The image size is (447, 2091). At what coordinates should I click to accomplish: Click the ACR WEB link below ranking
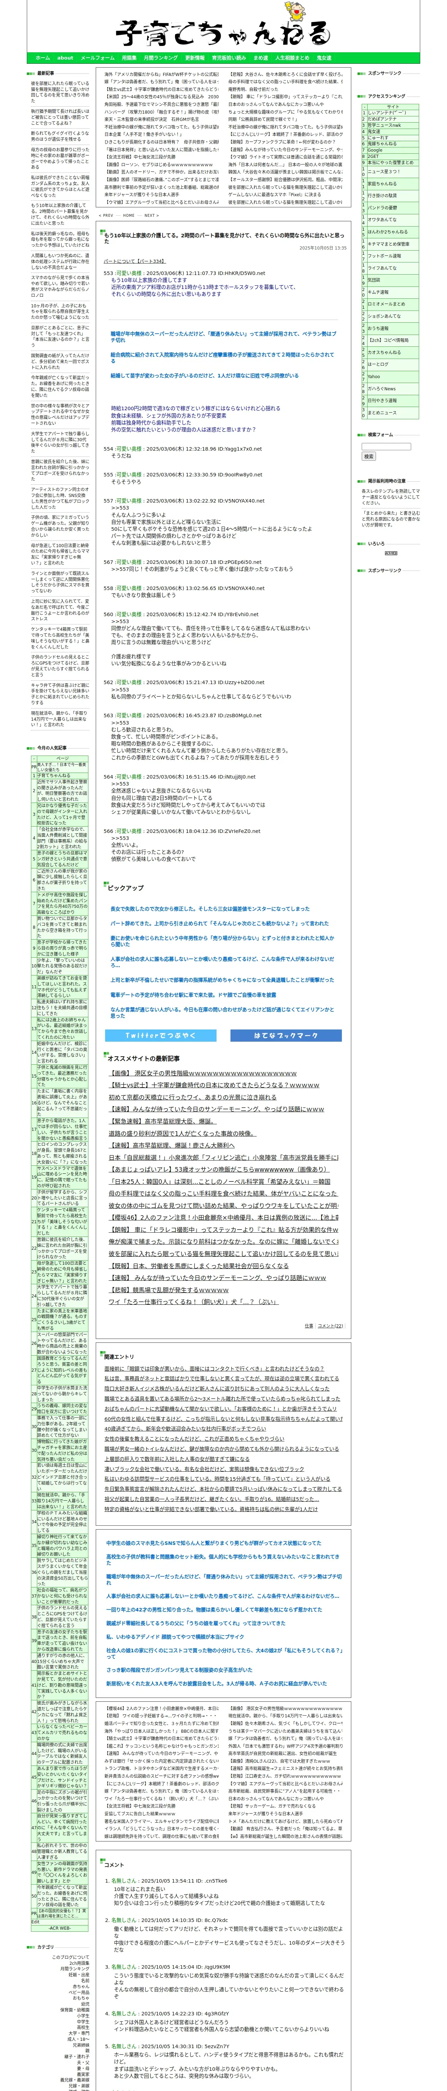(x=60, y=1928)
